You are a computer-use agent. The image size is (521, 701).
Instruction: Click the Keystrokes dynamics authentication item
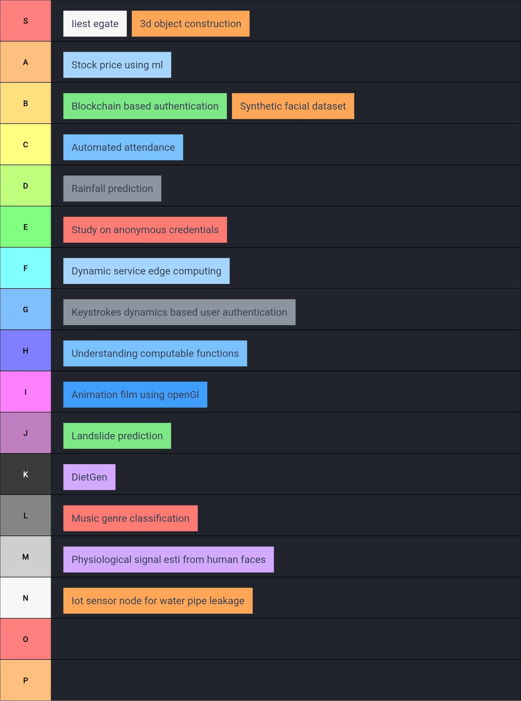tap(179, 312)
